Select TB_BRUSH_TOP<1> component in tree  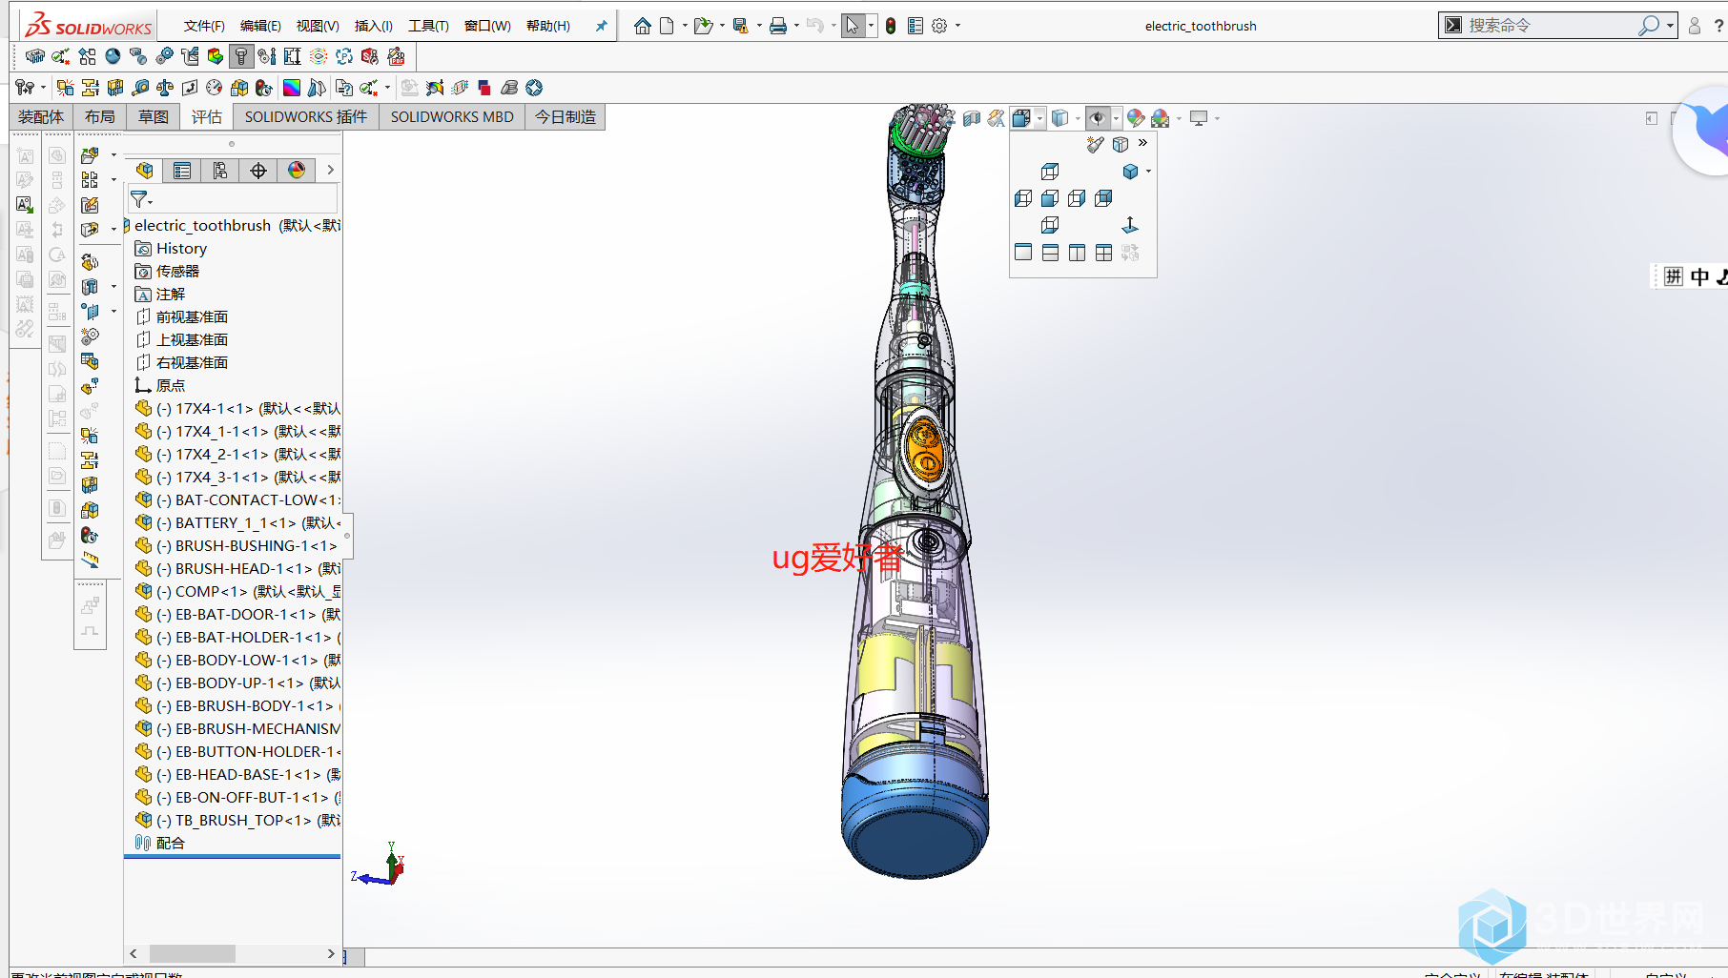238,820
